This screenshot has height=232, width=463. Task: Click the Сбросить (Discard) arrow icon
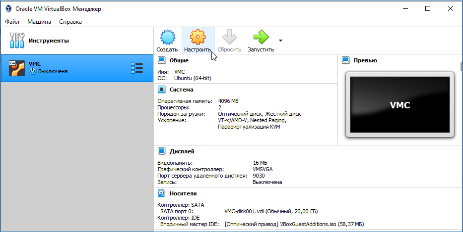point(229,37)
